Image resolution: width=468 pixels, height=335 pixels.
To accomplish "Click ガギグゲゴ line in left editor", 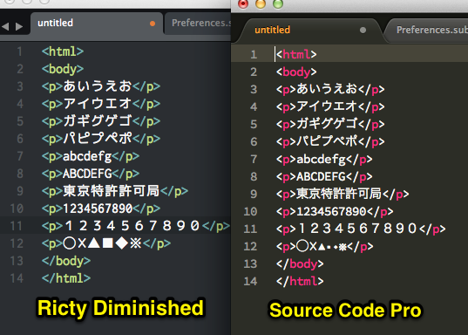I will [101, 121].
